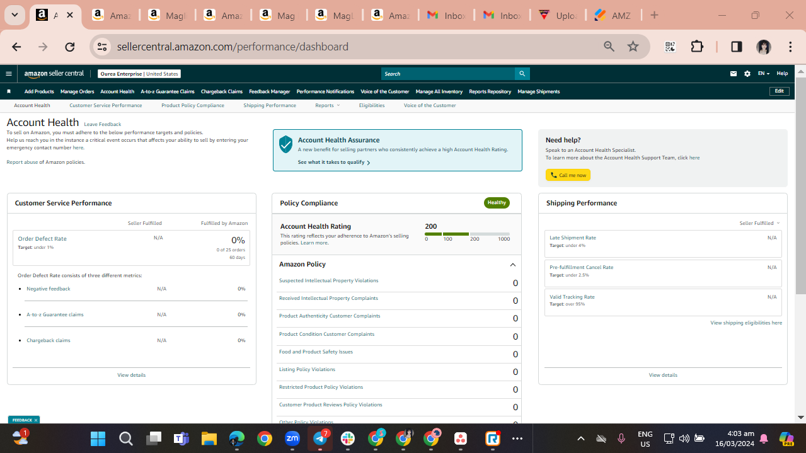Image resolution: width=806 pixels, height=453 pixels.
Task: Click the Leave Feedback link
Action: [x=103, y=124]
